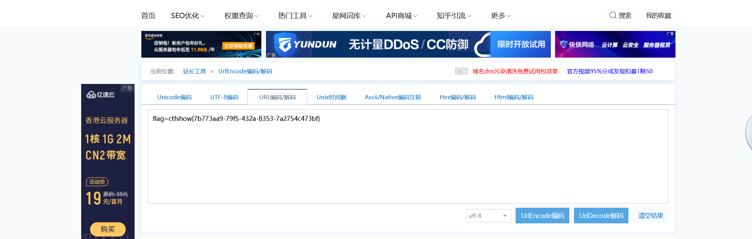The height and width of the screenshot is (239, 752).
Task: Go to 站长工具 breadcrumb link
Action: tap(194, 71)
